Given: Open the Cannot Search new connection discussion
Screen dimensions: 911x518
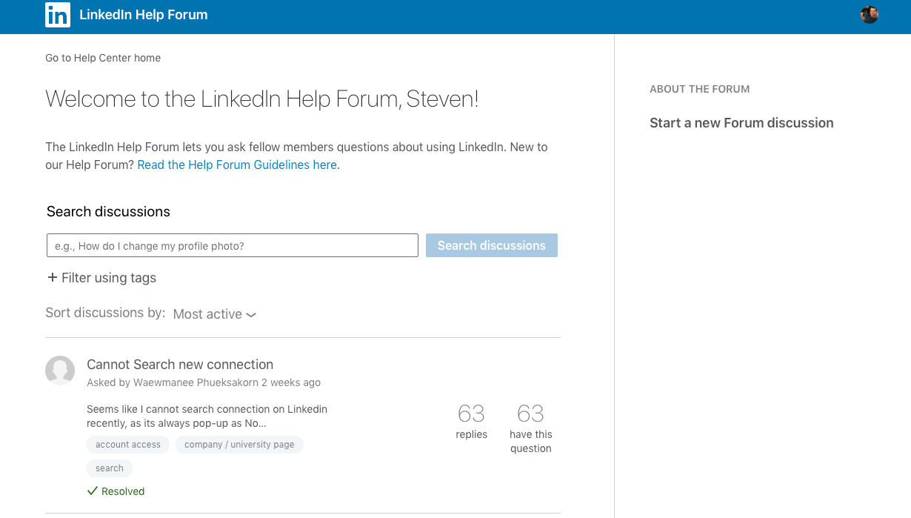Looking at the screenshot, I should coord(180,365).
